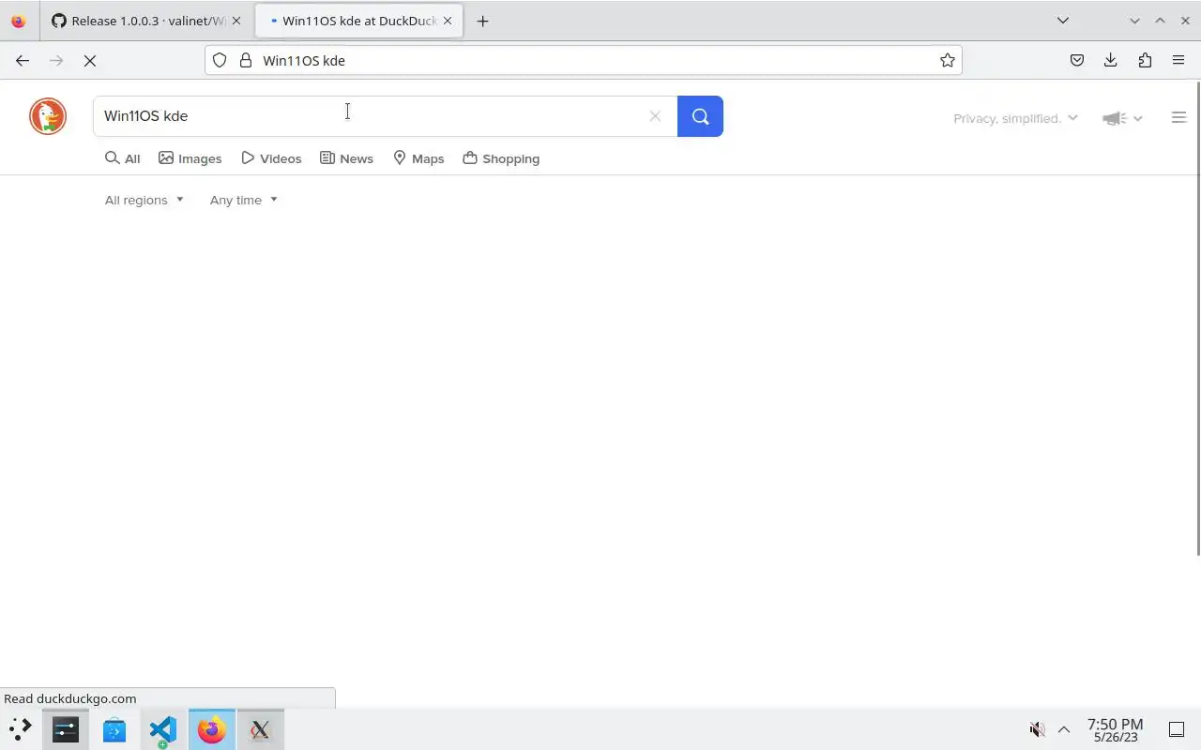Open the X11 app in taskbar
The image size is (1201, 750).
pos(261,728)
